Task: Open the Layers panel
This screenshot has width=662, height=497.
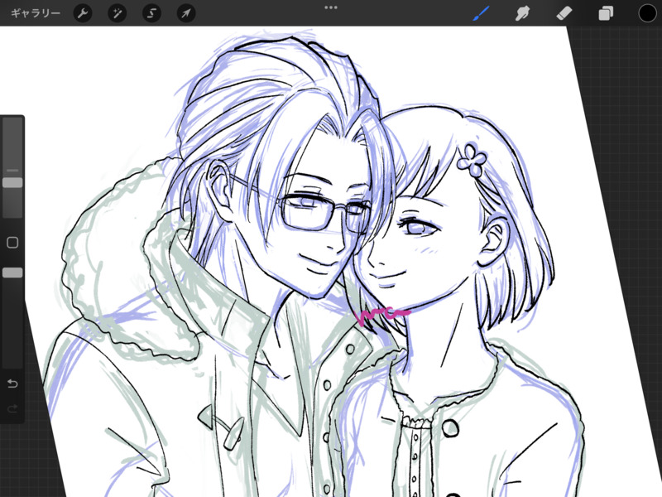Action: 606,13
